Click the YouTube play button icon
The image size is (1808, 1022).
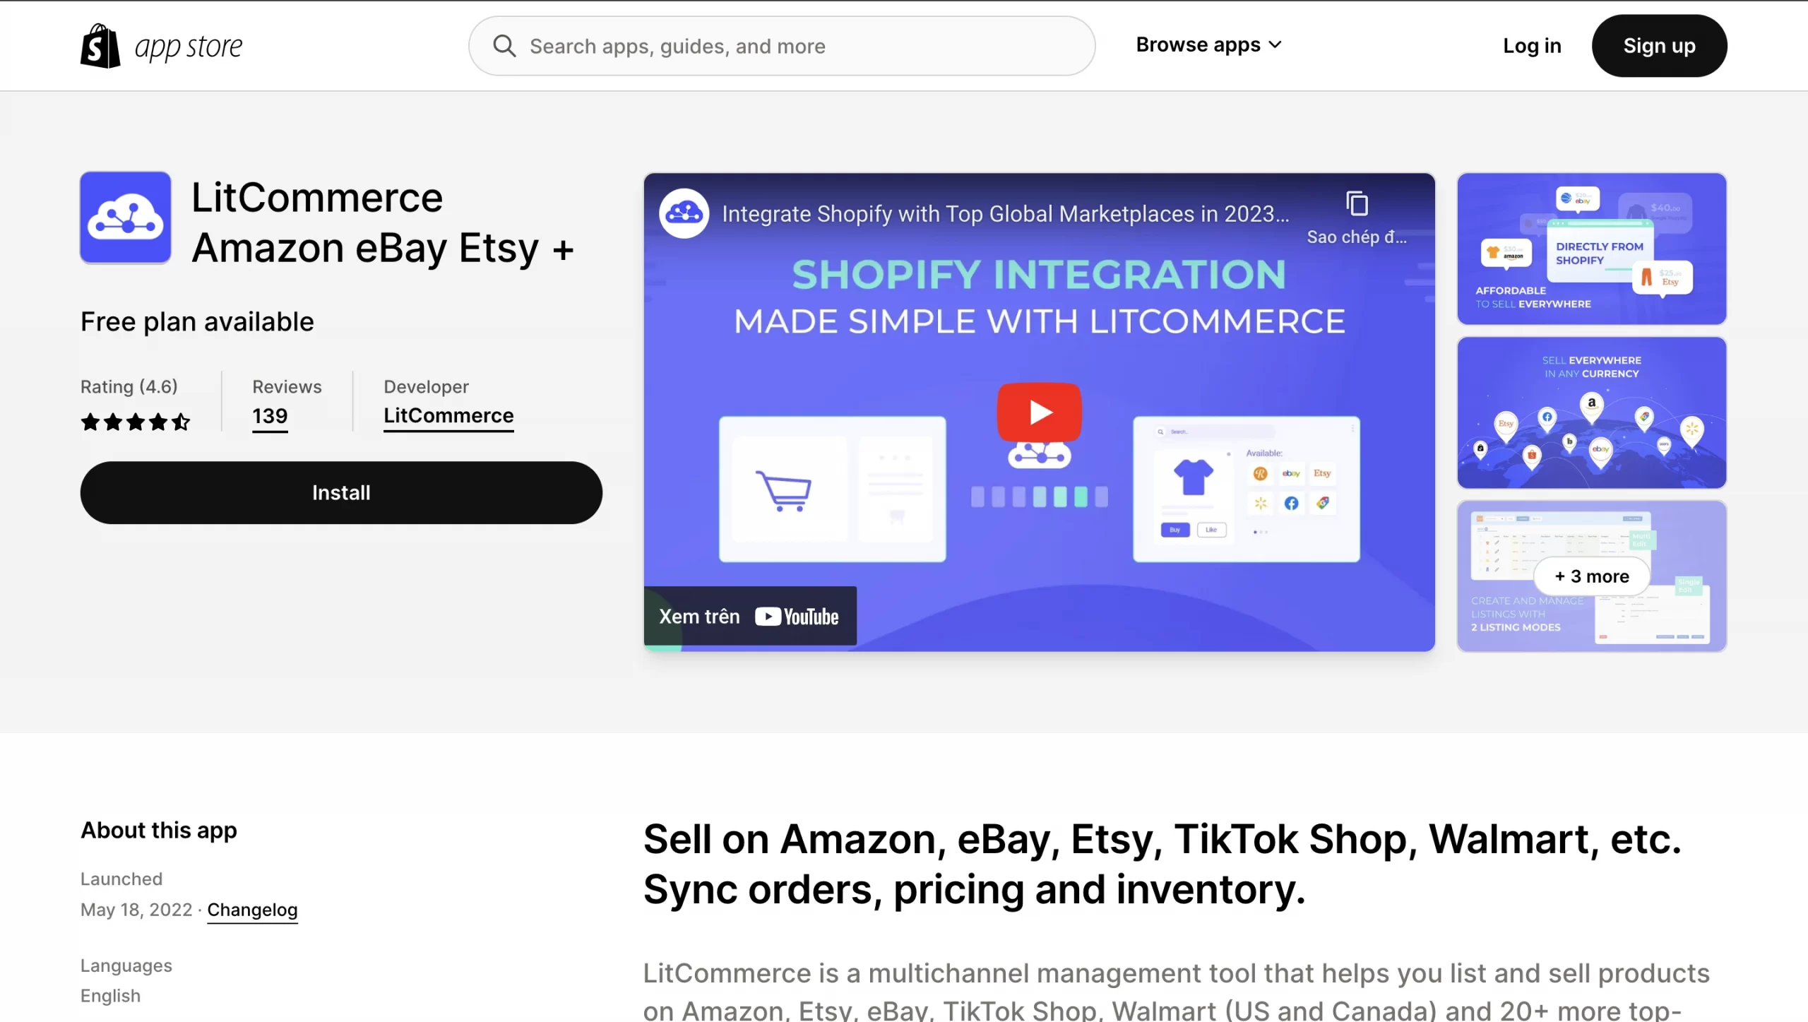[1038, 412]
